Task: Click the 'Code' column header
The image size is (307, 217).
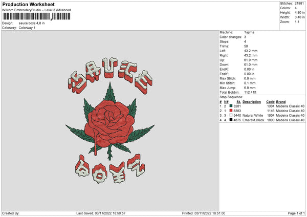Action: point(270,102)
